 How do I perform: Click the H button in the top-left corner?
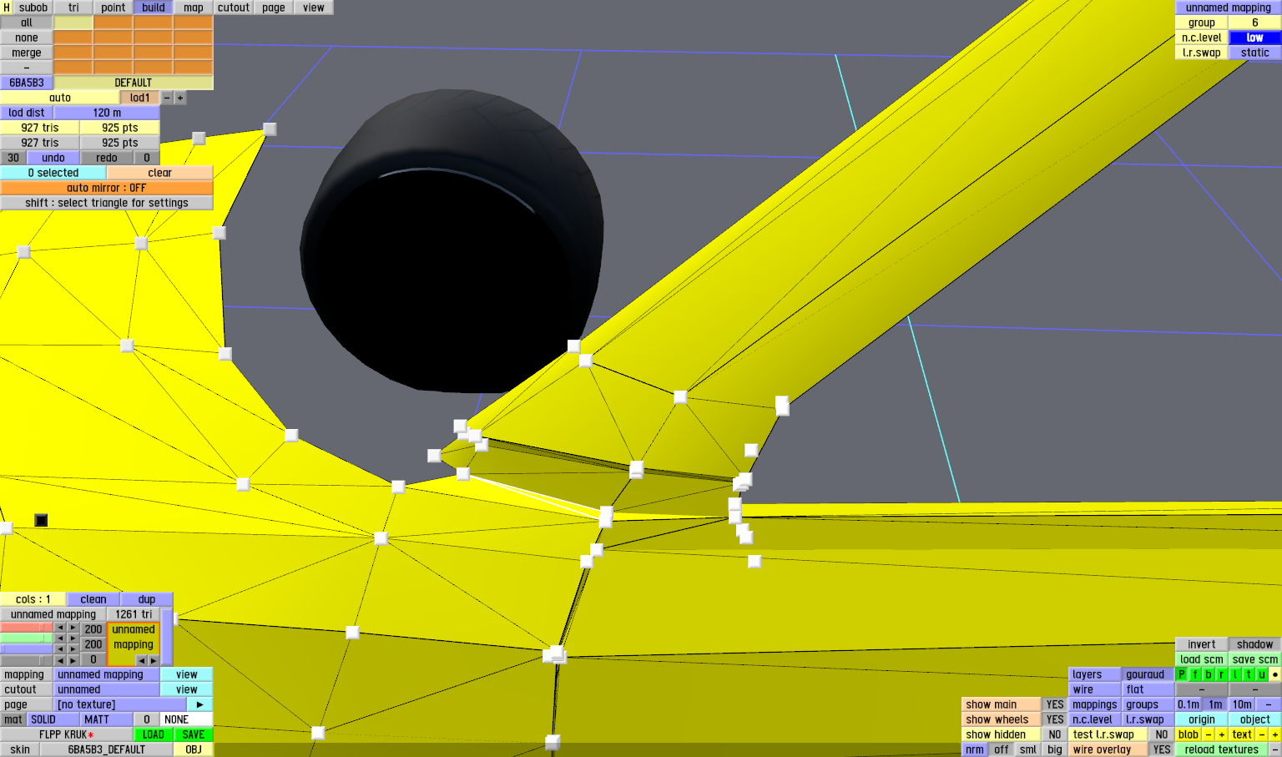tap(7, 8)
